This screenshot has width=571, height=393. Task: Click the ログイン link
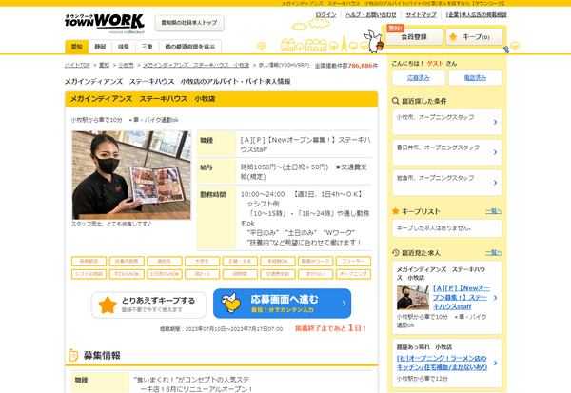tap(325, 15)
